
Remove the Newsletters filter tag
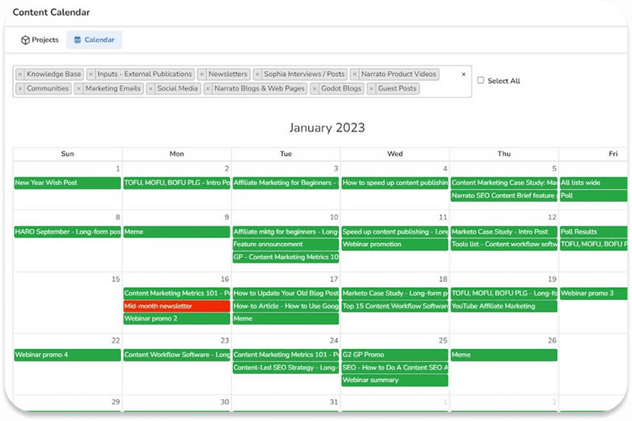(202, 74)
